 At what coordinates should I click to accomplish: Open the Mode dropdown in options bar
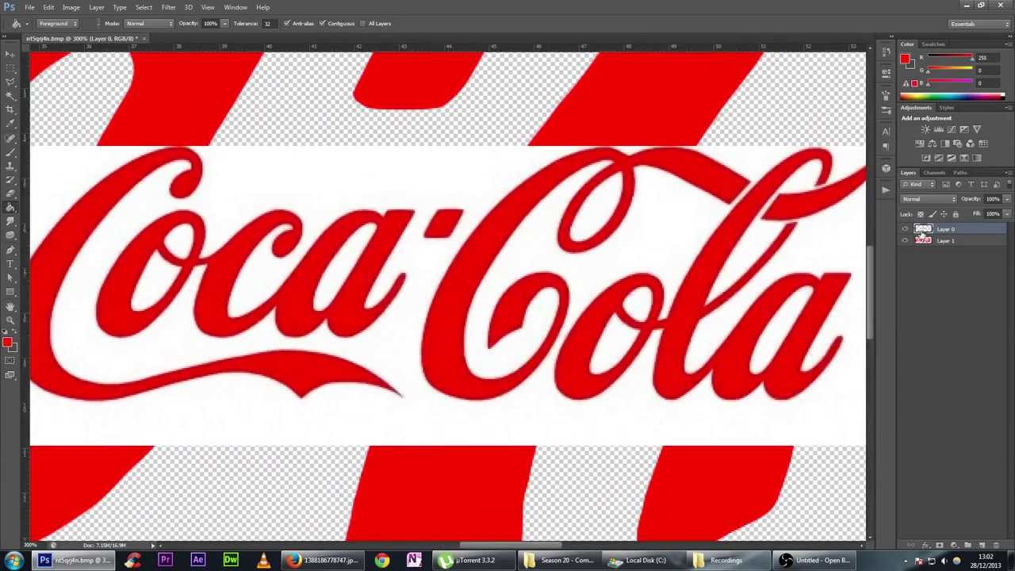pos(148,24)
